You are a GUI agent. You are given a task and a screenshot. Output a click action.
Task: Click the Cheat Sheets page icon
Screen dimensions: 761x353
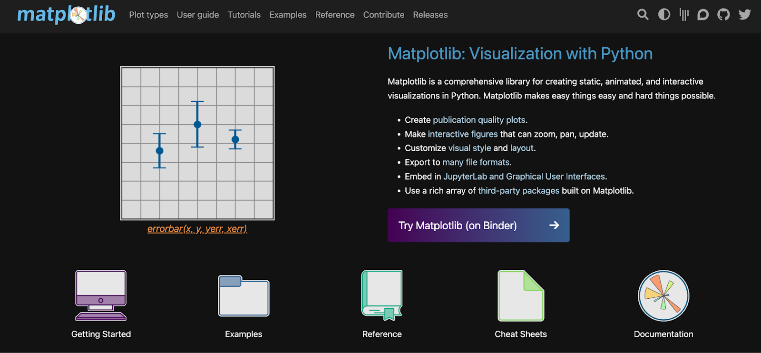[x=521, y=295]
